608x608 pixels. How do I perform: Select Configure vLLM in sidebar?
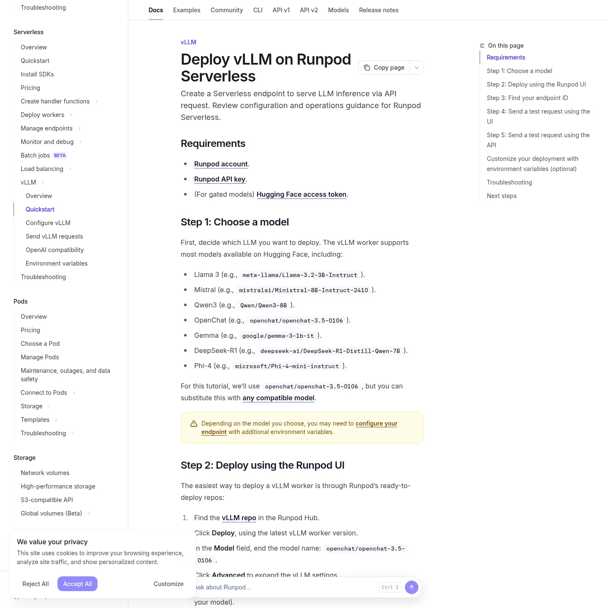(48, 223)
